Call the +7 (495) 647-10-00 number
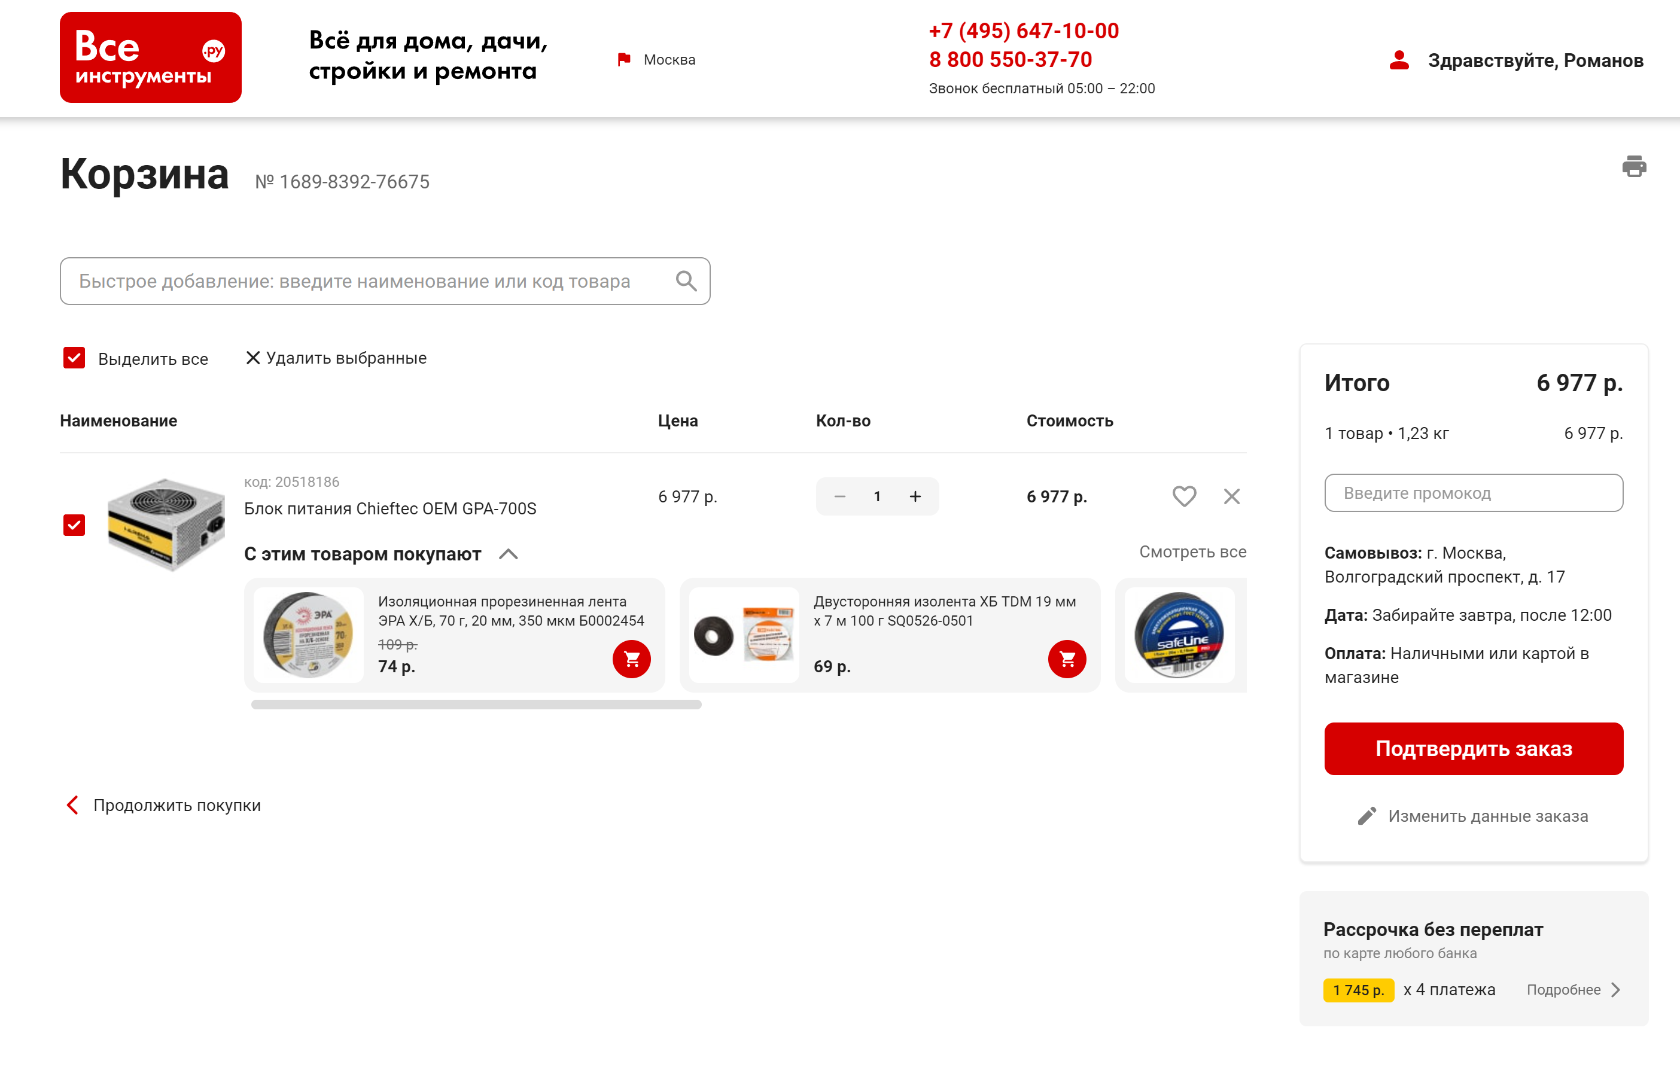1680x1067 pixels. [1024, 31]
